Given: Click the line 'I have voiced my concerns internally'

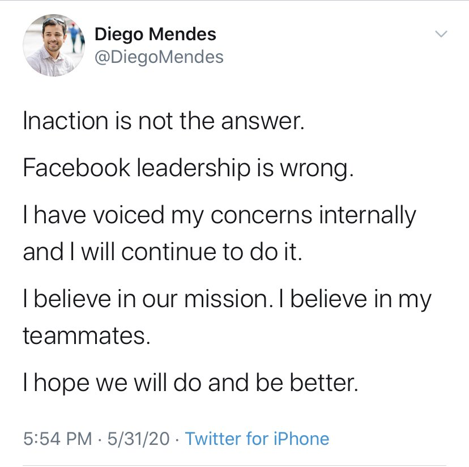Looking at the screenshot, I should click(x=220, y=215).
